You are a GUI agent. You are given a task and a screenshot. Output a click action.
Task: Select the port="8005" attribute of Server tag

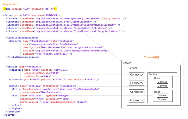pyautogui.click(x=22, y=15)
